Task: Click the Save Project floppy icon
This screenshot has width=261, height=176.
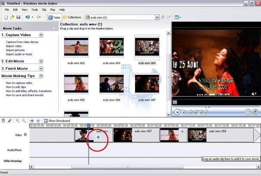Action: [18, 17]
